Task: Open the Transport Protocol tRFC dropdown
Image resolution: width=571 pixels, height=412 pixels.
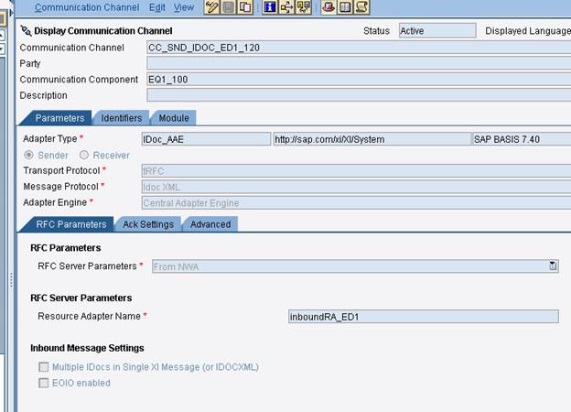Action: point(356,171)
